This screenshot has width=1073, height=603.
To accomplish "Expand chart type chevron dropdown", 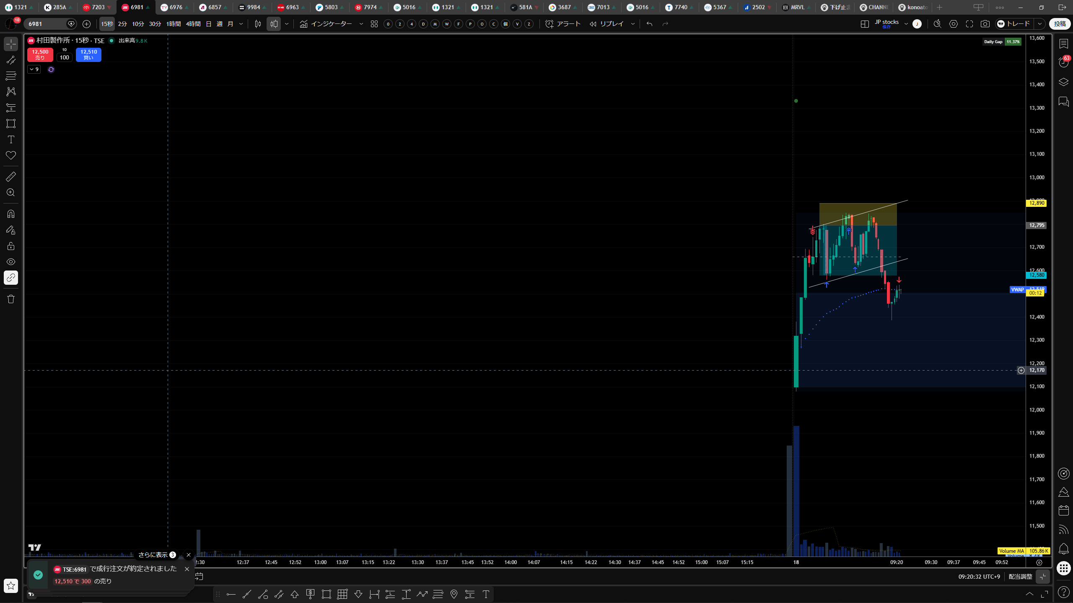I will click(287, 24).
